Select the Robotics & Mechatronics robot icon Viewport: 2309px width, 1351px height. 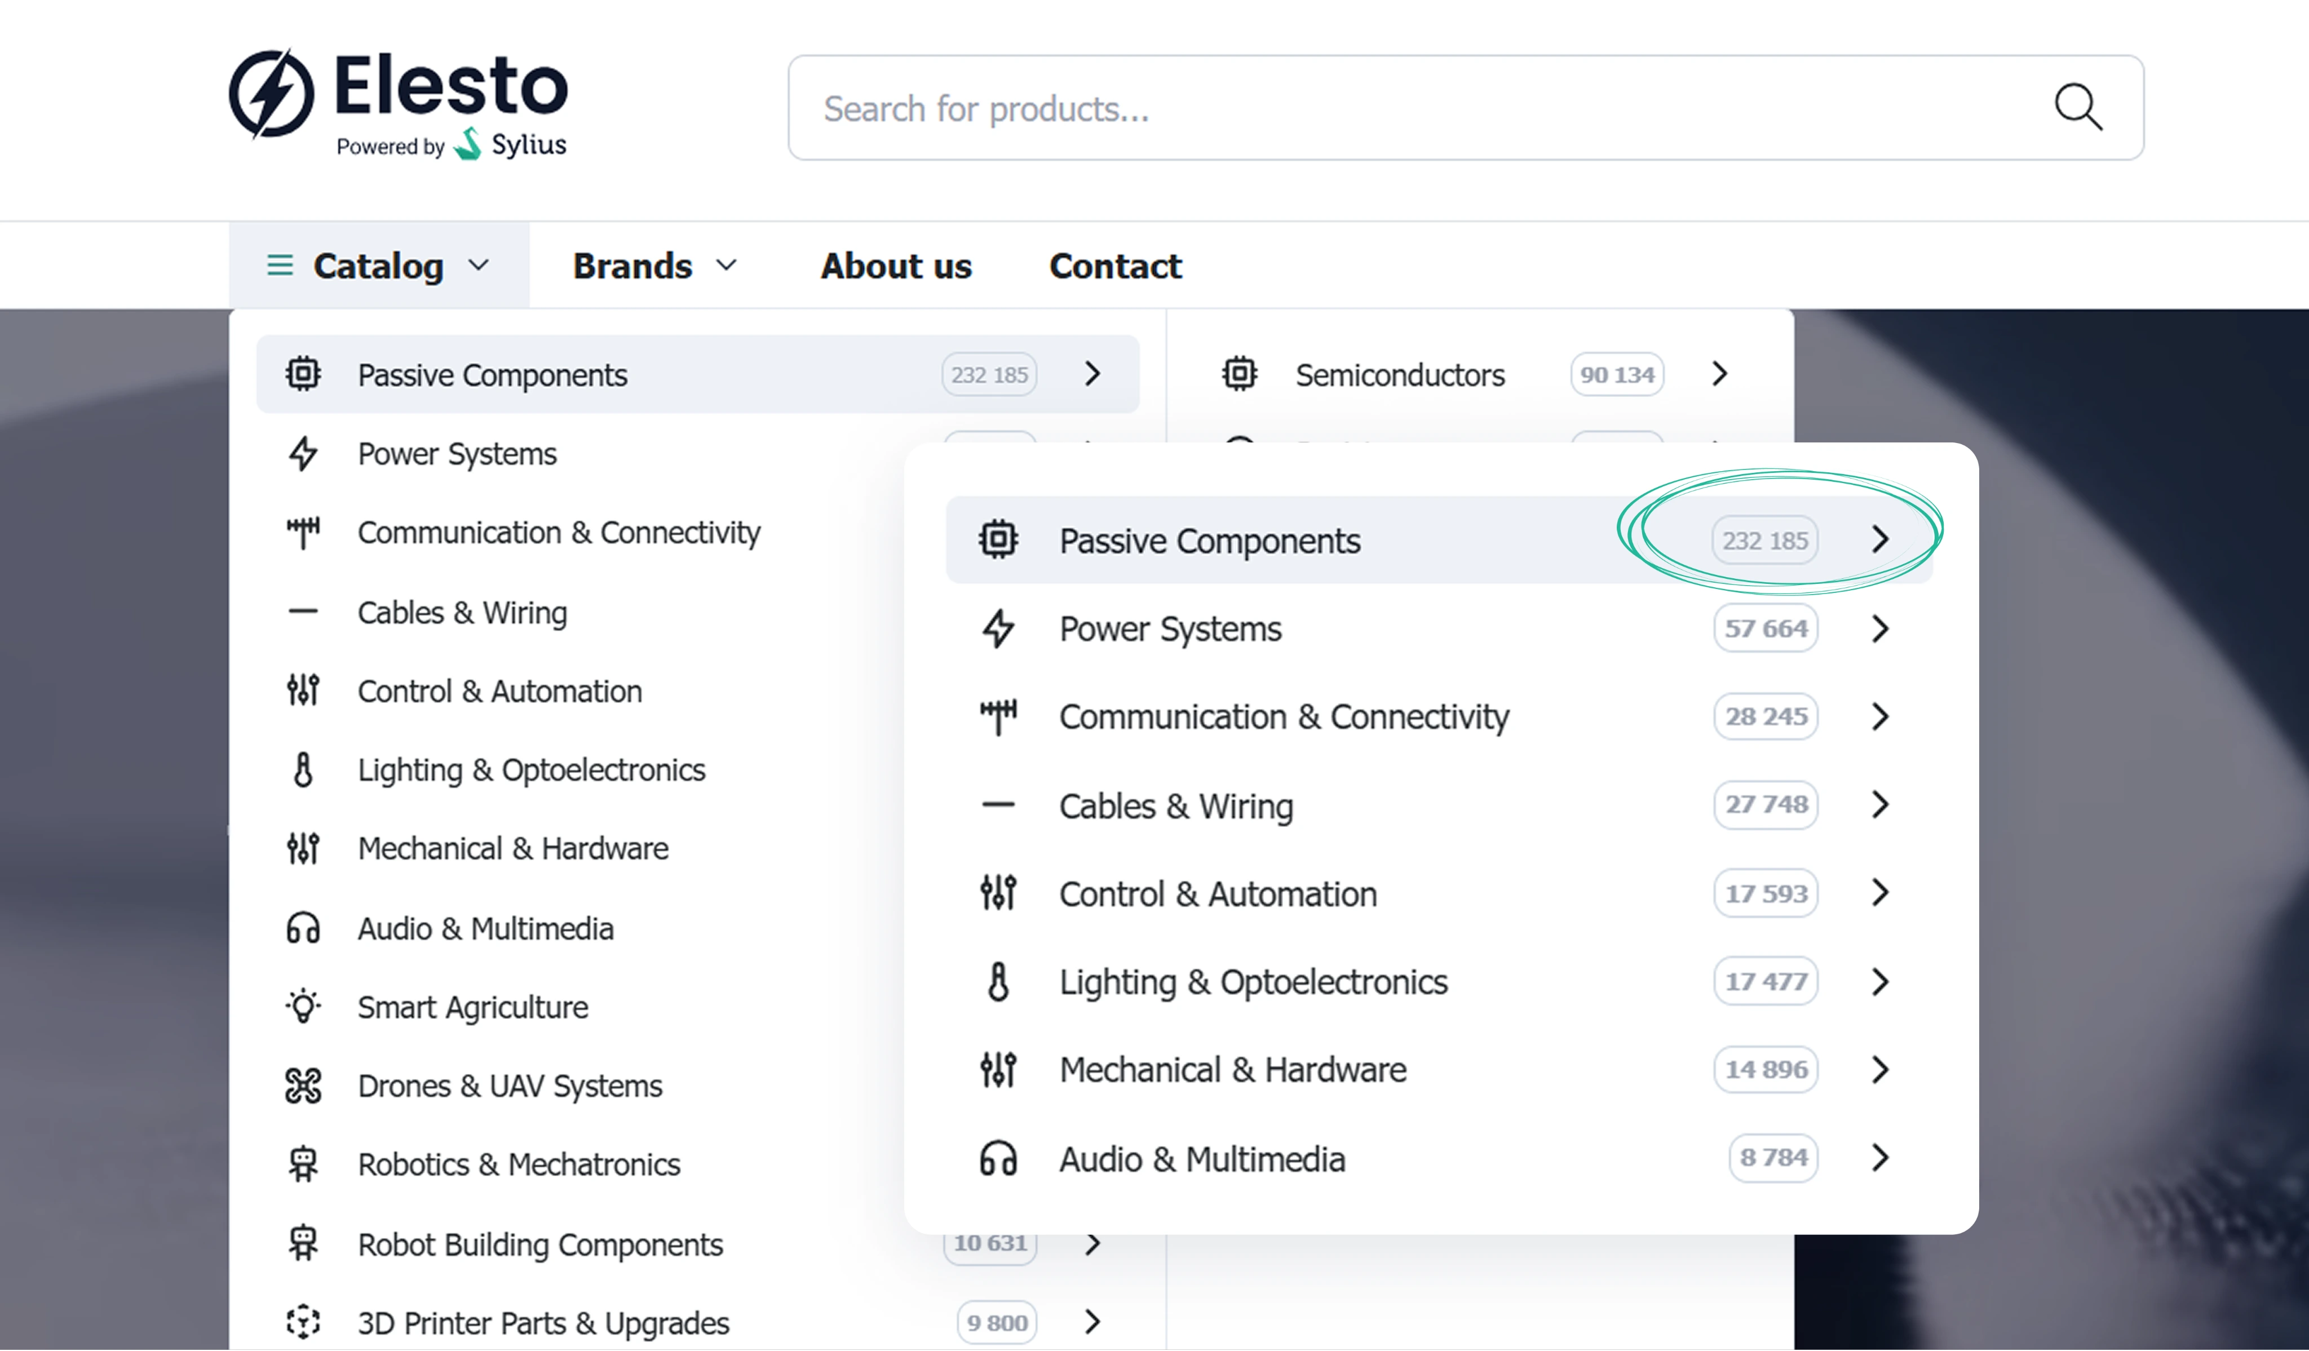coord(303,1163)
